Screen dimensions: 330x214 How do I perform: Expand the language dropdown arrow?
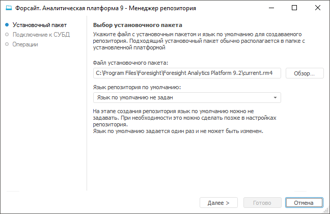click(275, 97)
